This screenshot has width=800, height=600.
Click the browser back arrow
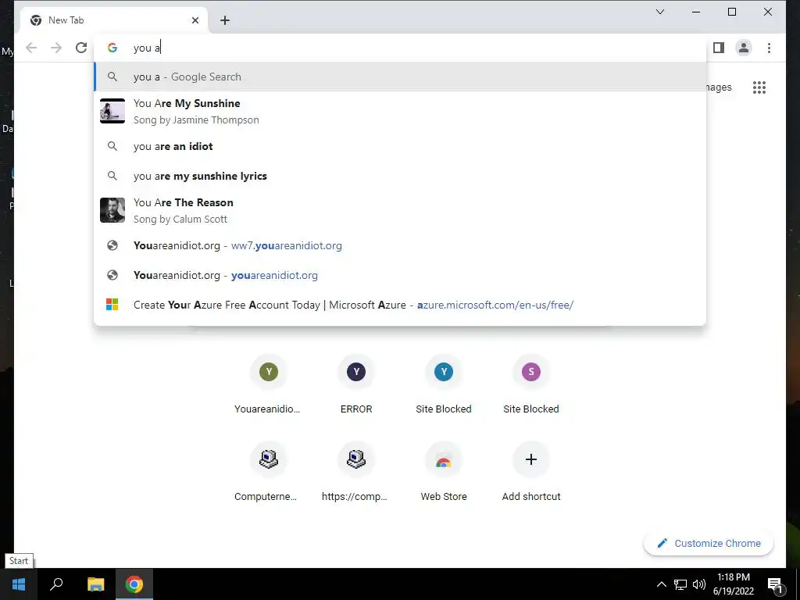pos(31,48)
